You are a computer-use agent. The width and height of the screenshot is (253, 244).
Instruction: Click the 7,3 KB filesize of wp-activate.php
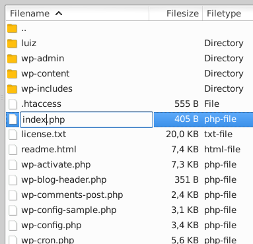click(185, 164)
